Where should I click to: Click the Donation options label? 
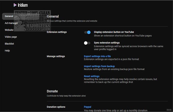click(x=56, y=107)
